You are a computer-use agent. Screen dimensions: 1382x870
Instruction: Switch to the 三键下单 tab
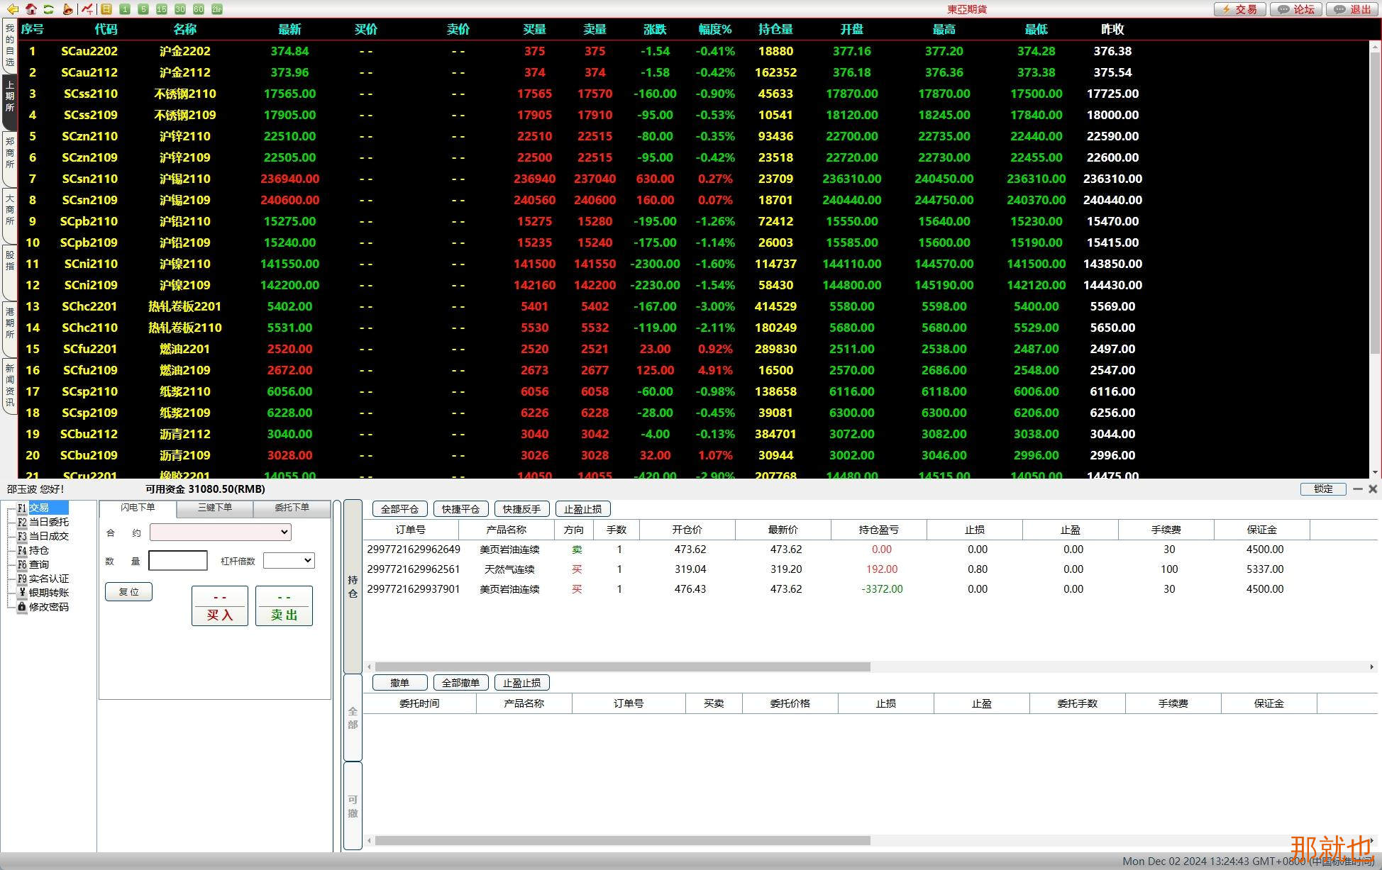coord(215,508)
